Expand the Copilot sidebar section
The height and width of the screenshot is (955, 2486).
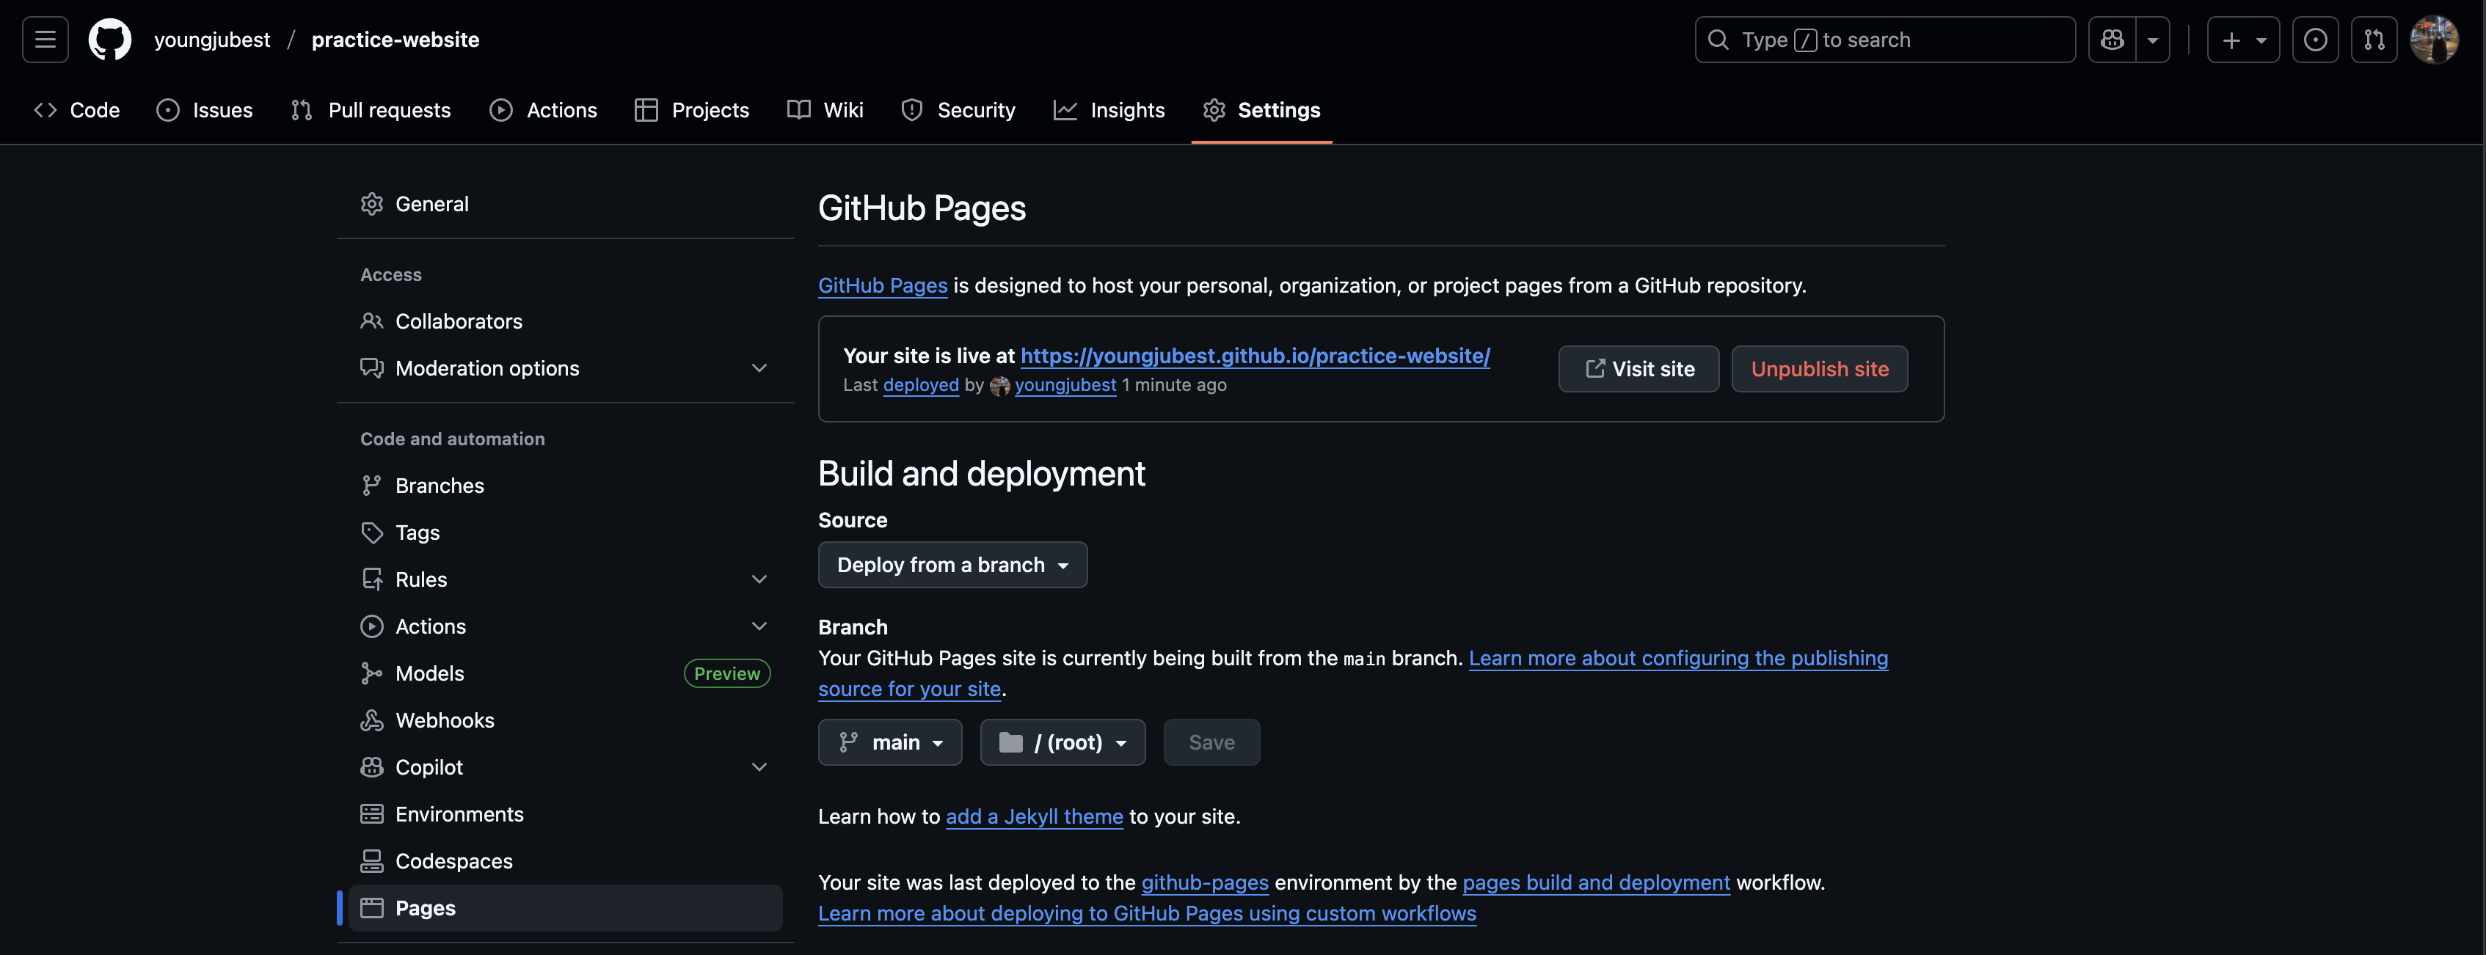tap(759, 767)
